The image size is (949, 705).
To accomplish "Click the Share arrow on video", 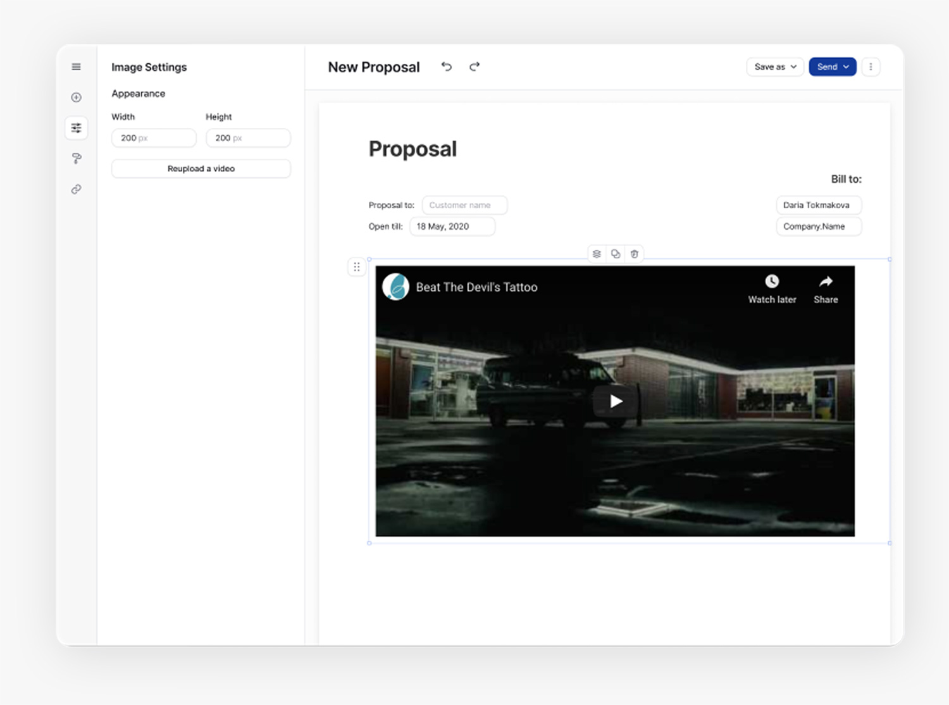I will [826, 282].
